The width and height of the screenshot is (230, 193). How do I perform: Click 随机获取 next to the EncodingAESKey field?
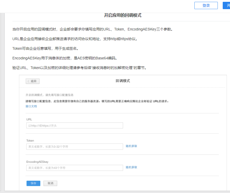[131, 167]
